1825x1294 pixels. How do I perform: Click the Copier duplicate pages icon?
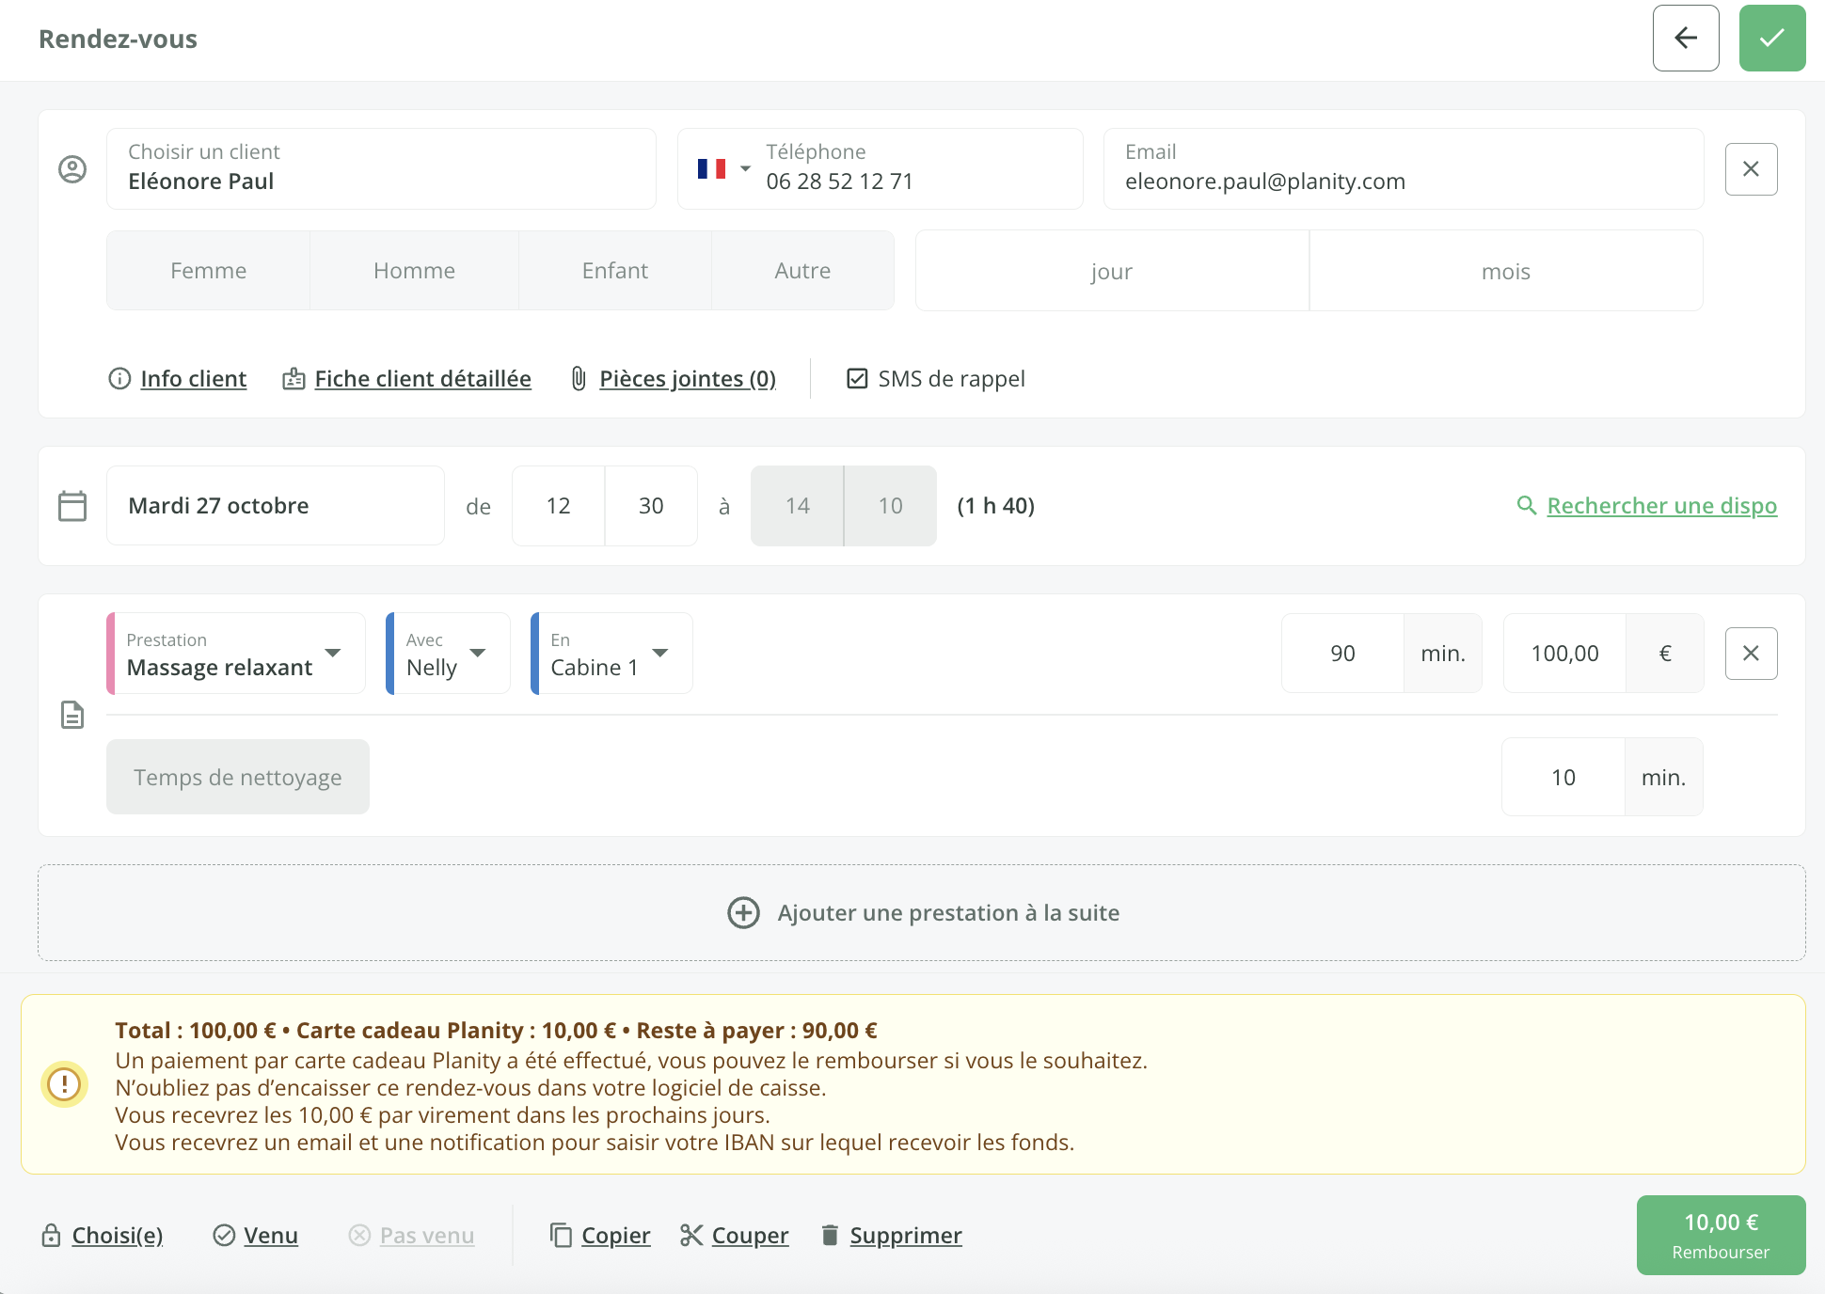561,1236
